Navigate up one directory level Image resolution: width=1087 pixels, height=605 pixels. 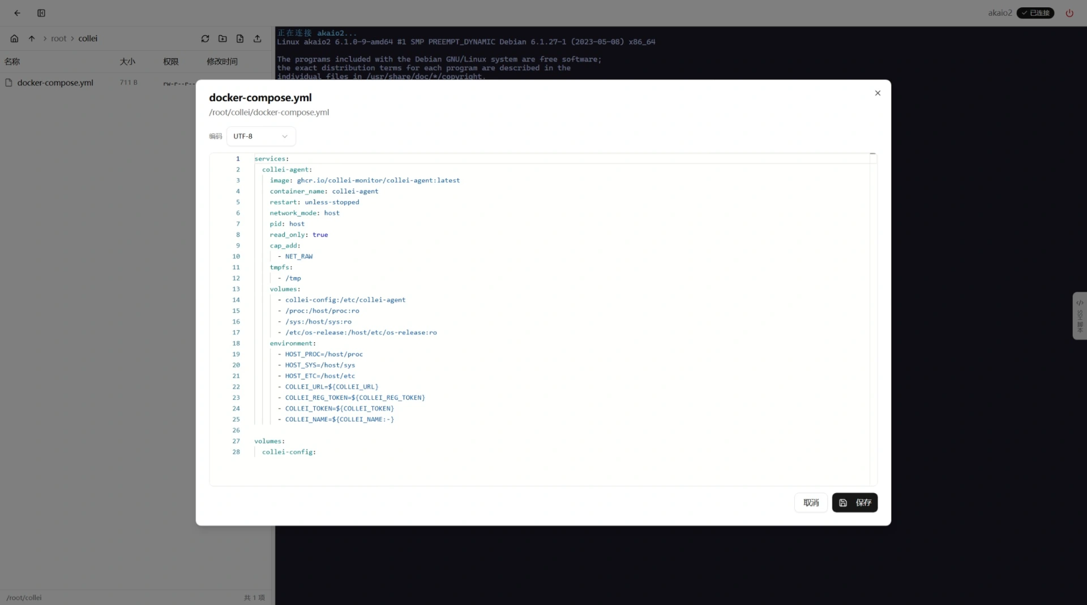pos(32,38)
